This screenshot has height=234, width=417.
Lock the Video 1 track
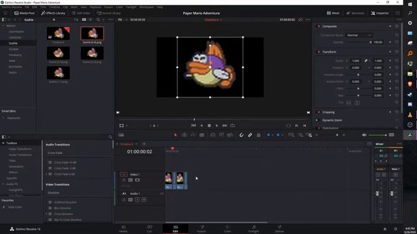[x=124, y=180]
